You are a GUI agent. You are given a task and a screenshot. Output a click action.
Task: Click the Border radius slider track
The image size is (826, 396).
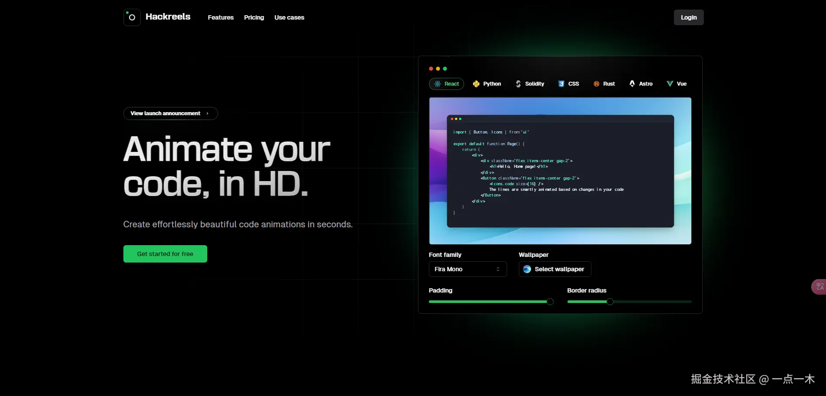pos(629,302)
